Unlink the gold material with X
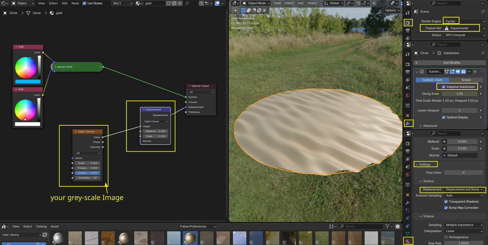Image resolution: width=488 pixels, height=245 pixels. tap(180, 3)
